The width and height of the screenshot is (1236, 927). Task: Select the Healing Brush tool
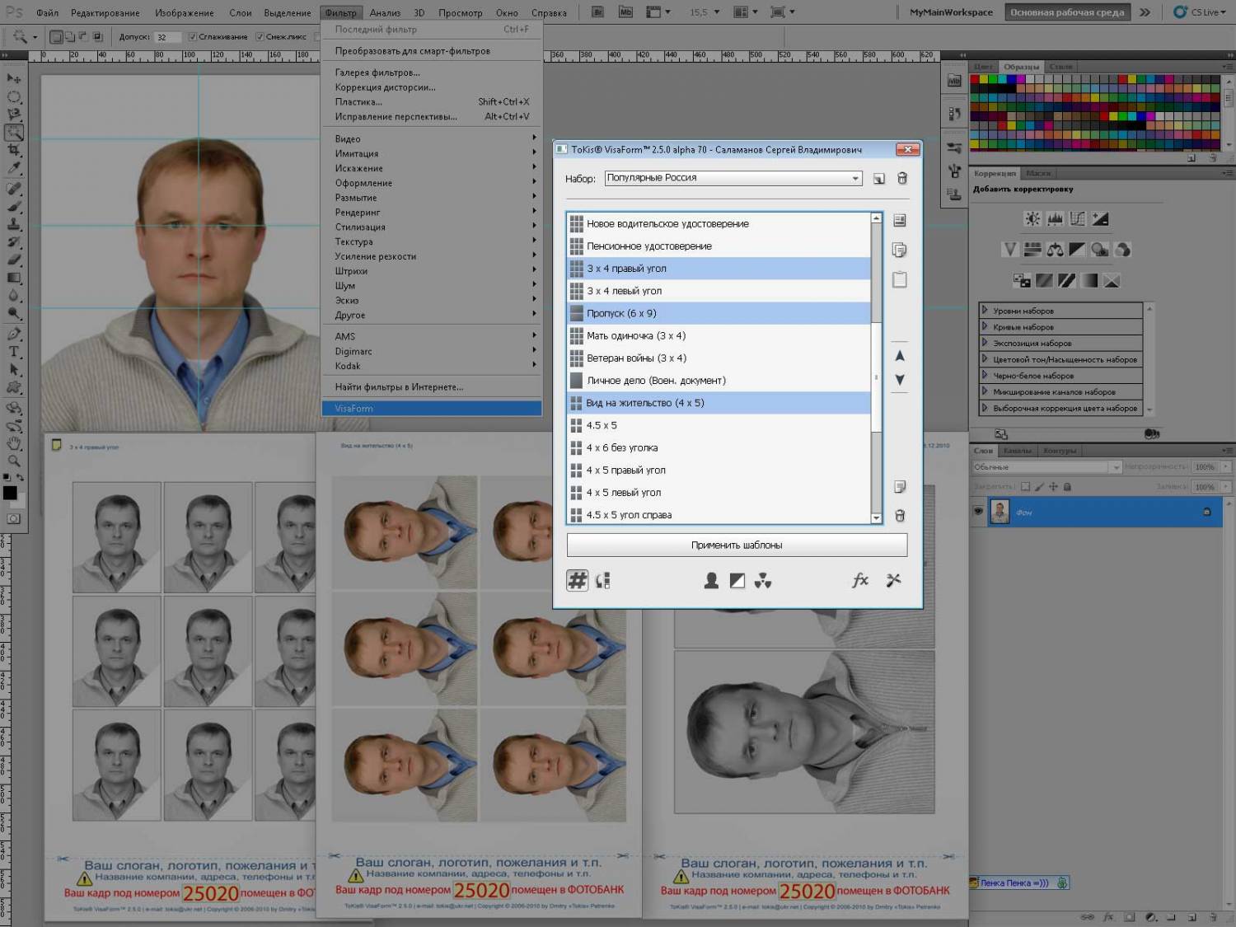[14, 189]
